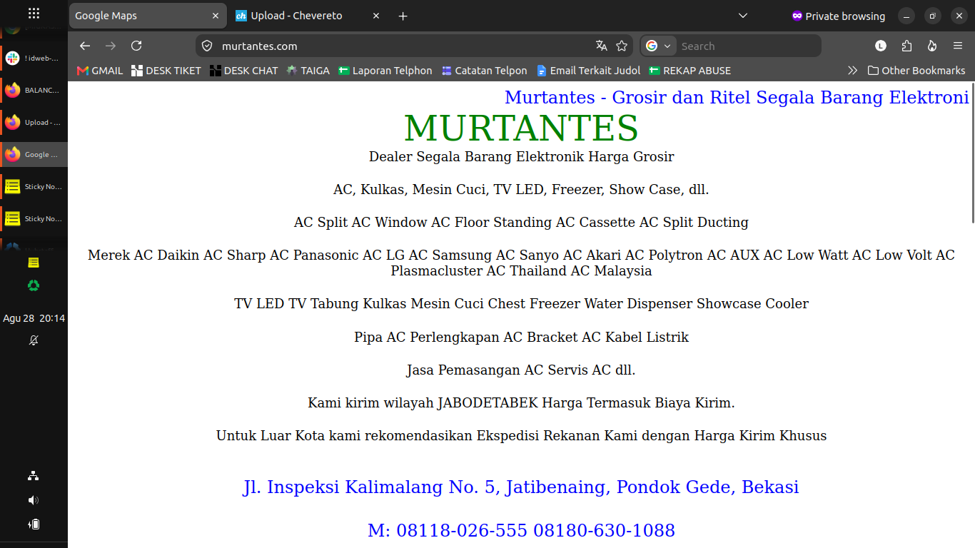Image resolution: width=975 pixels, height=548 pixels.
Task: Open the REKAP ABUSE bookmark
Action: [690, 71]
